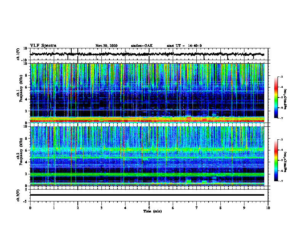Click the "2" kHz tick on ch.1 spectrogram

26,111
